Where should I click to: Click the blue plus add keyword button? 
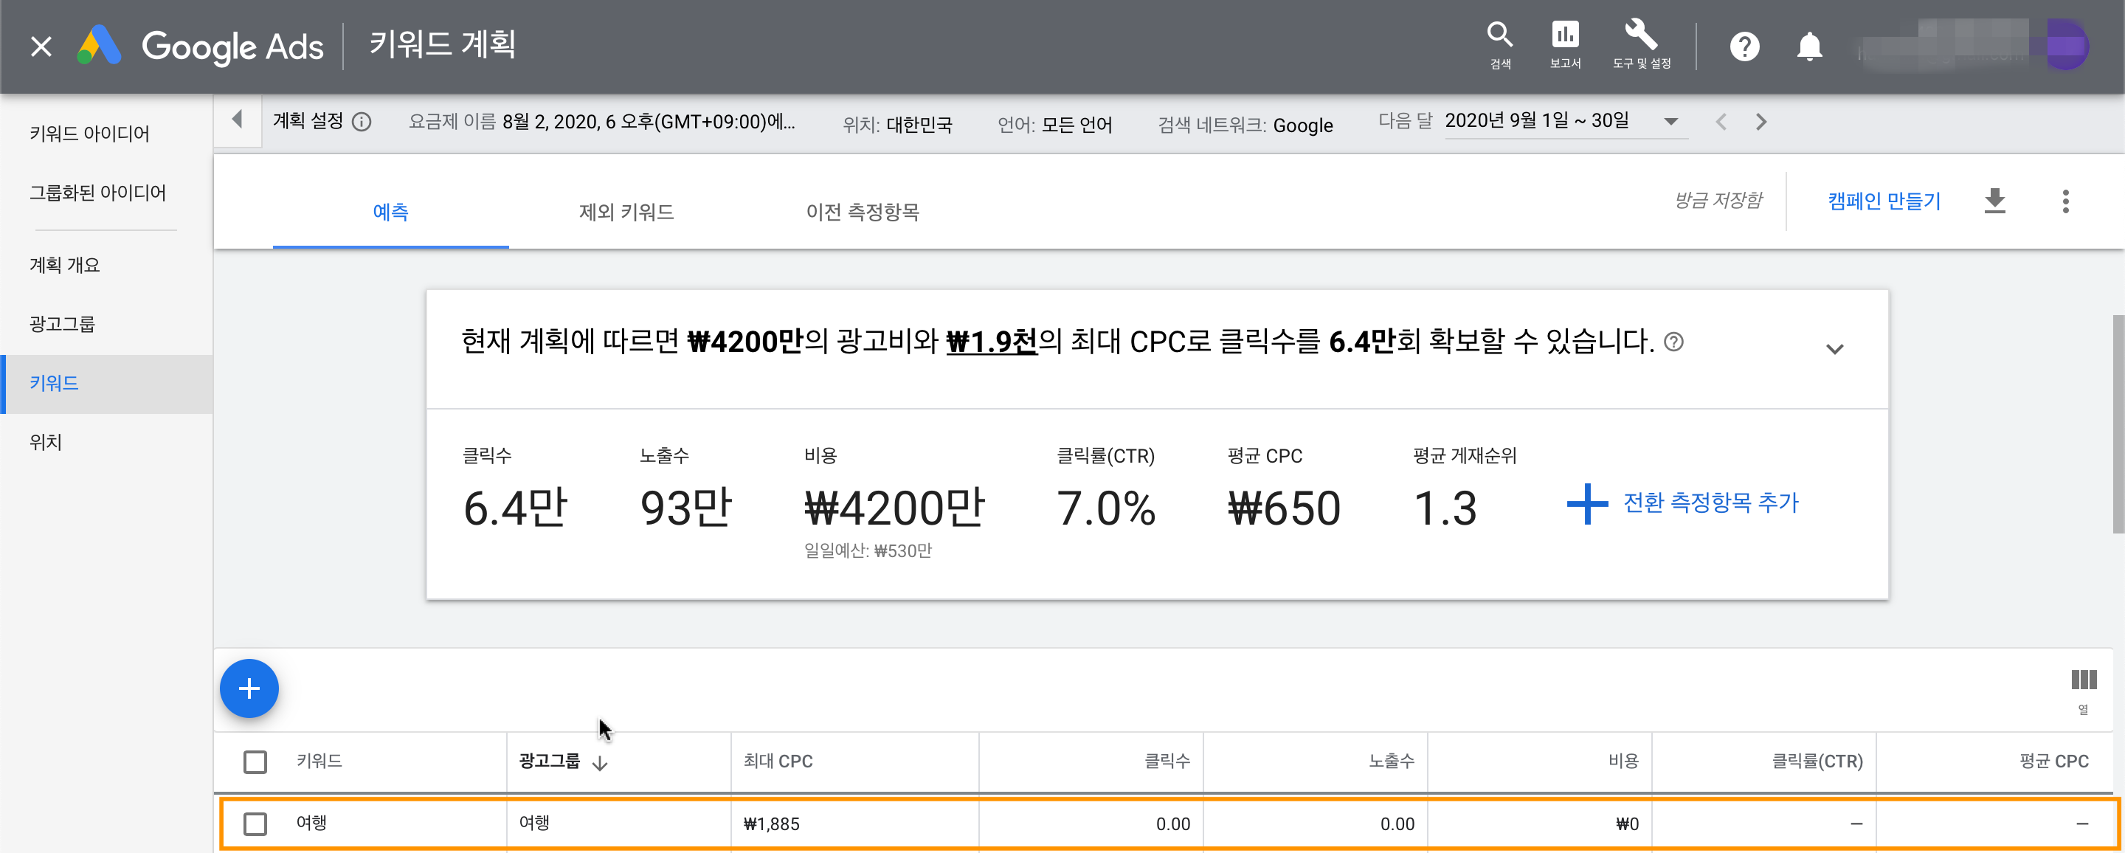[249, 688]
